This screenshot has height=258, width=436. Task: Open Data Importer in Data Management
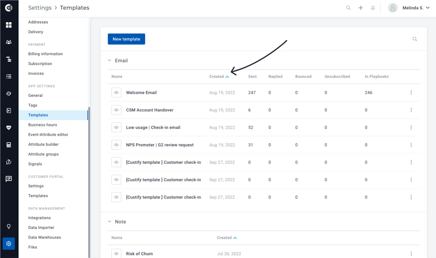41,228
